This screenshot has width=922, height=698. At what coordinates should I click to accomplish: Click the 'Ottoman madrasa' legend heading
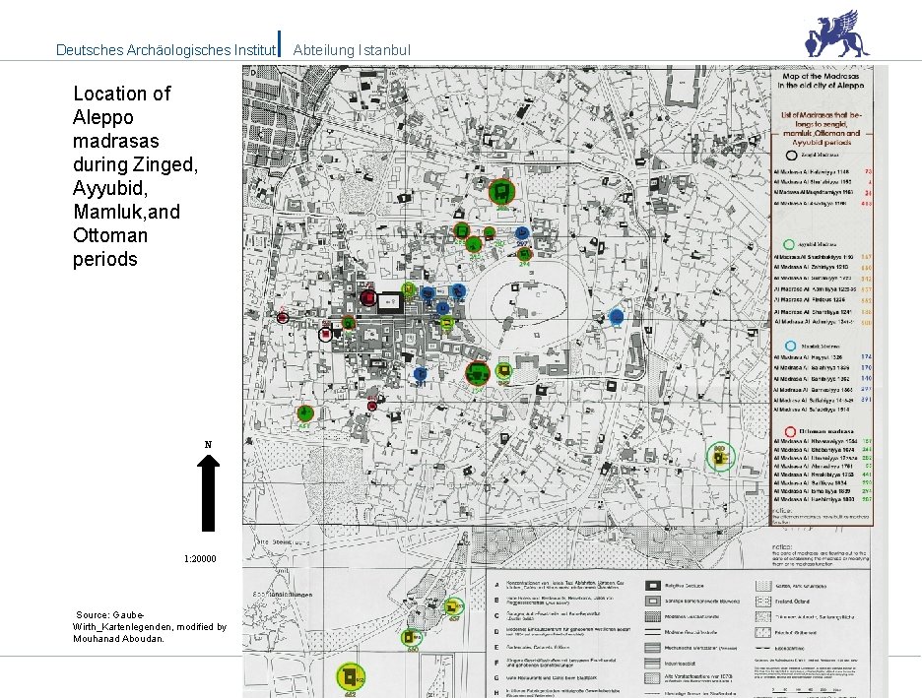826,431
